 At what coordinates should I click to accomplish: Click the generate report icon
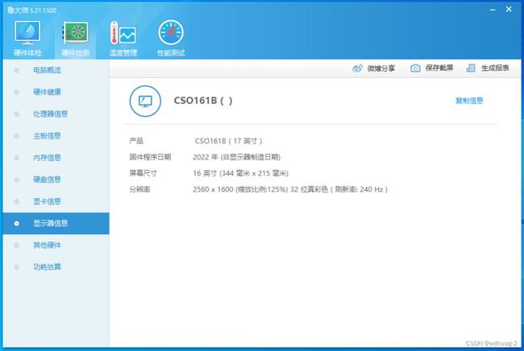point(471,68)
